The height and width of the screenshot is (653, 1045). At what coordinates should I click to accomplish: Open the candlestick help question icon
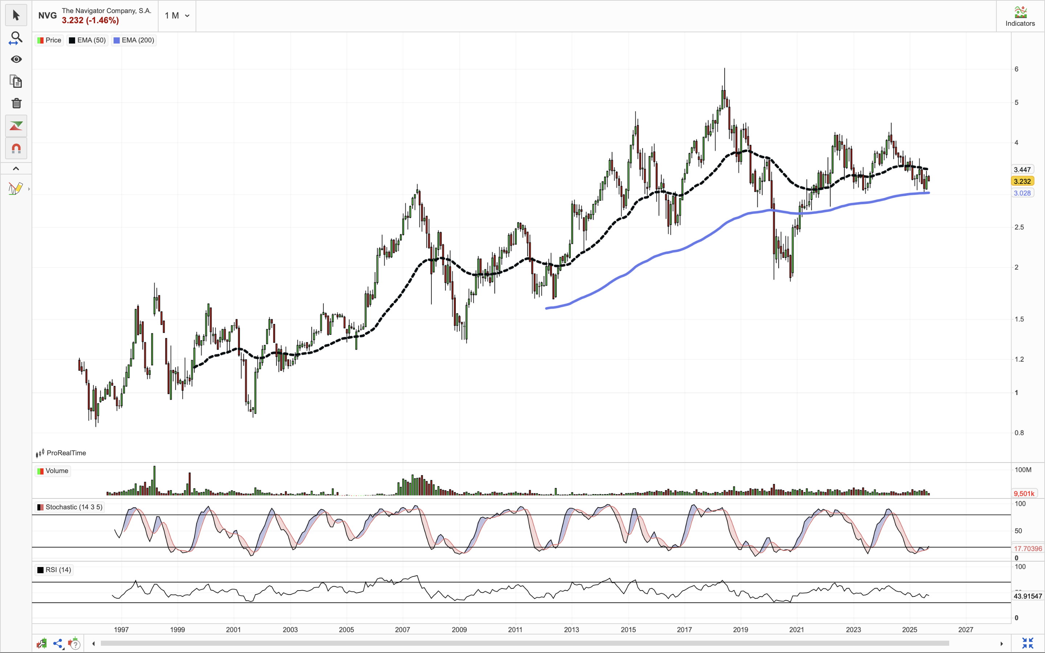[74, 644]
